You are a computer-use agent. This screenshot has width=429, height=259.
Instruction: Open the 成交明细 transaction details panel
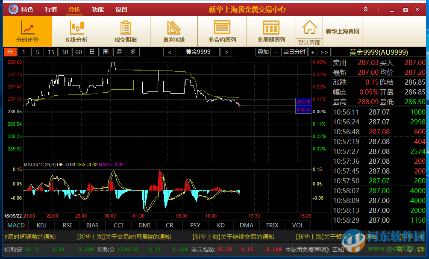pos(125,31)
